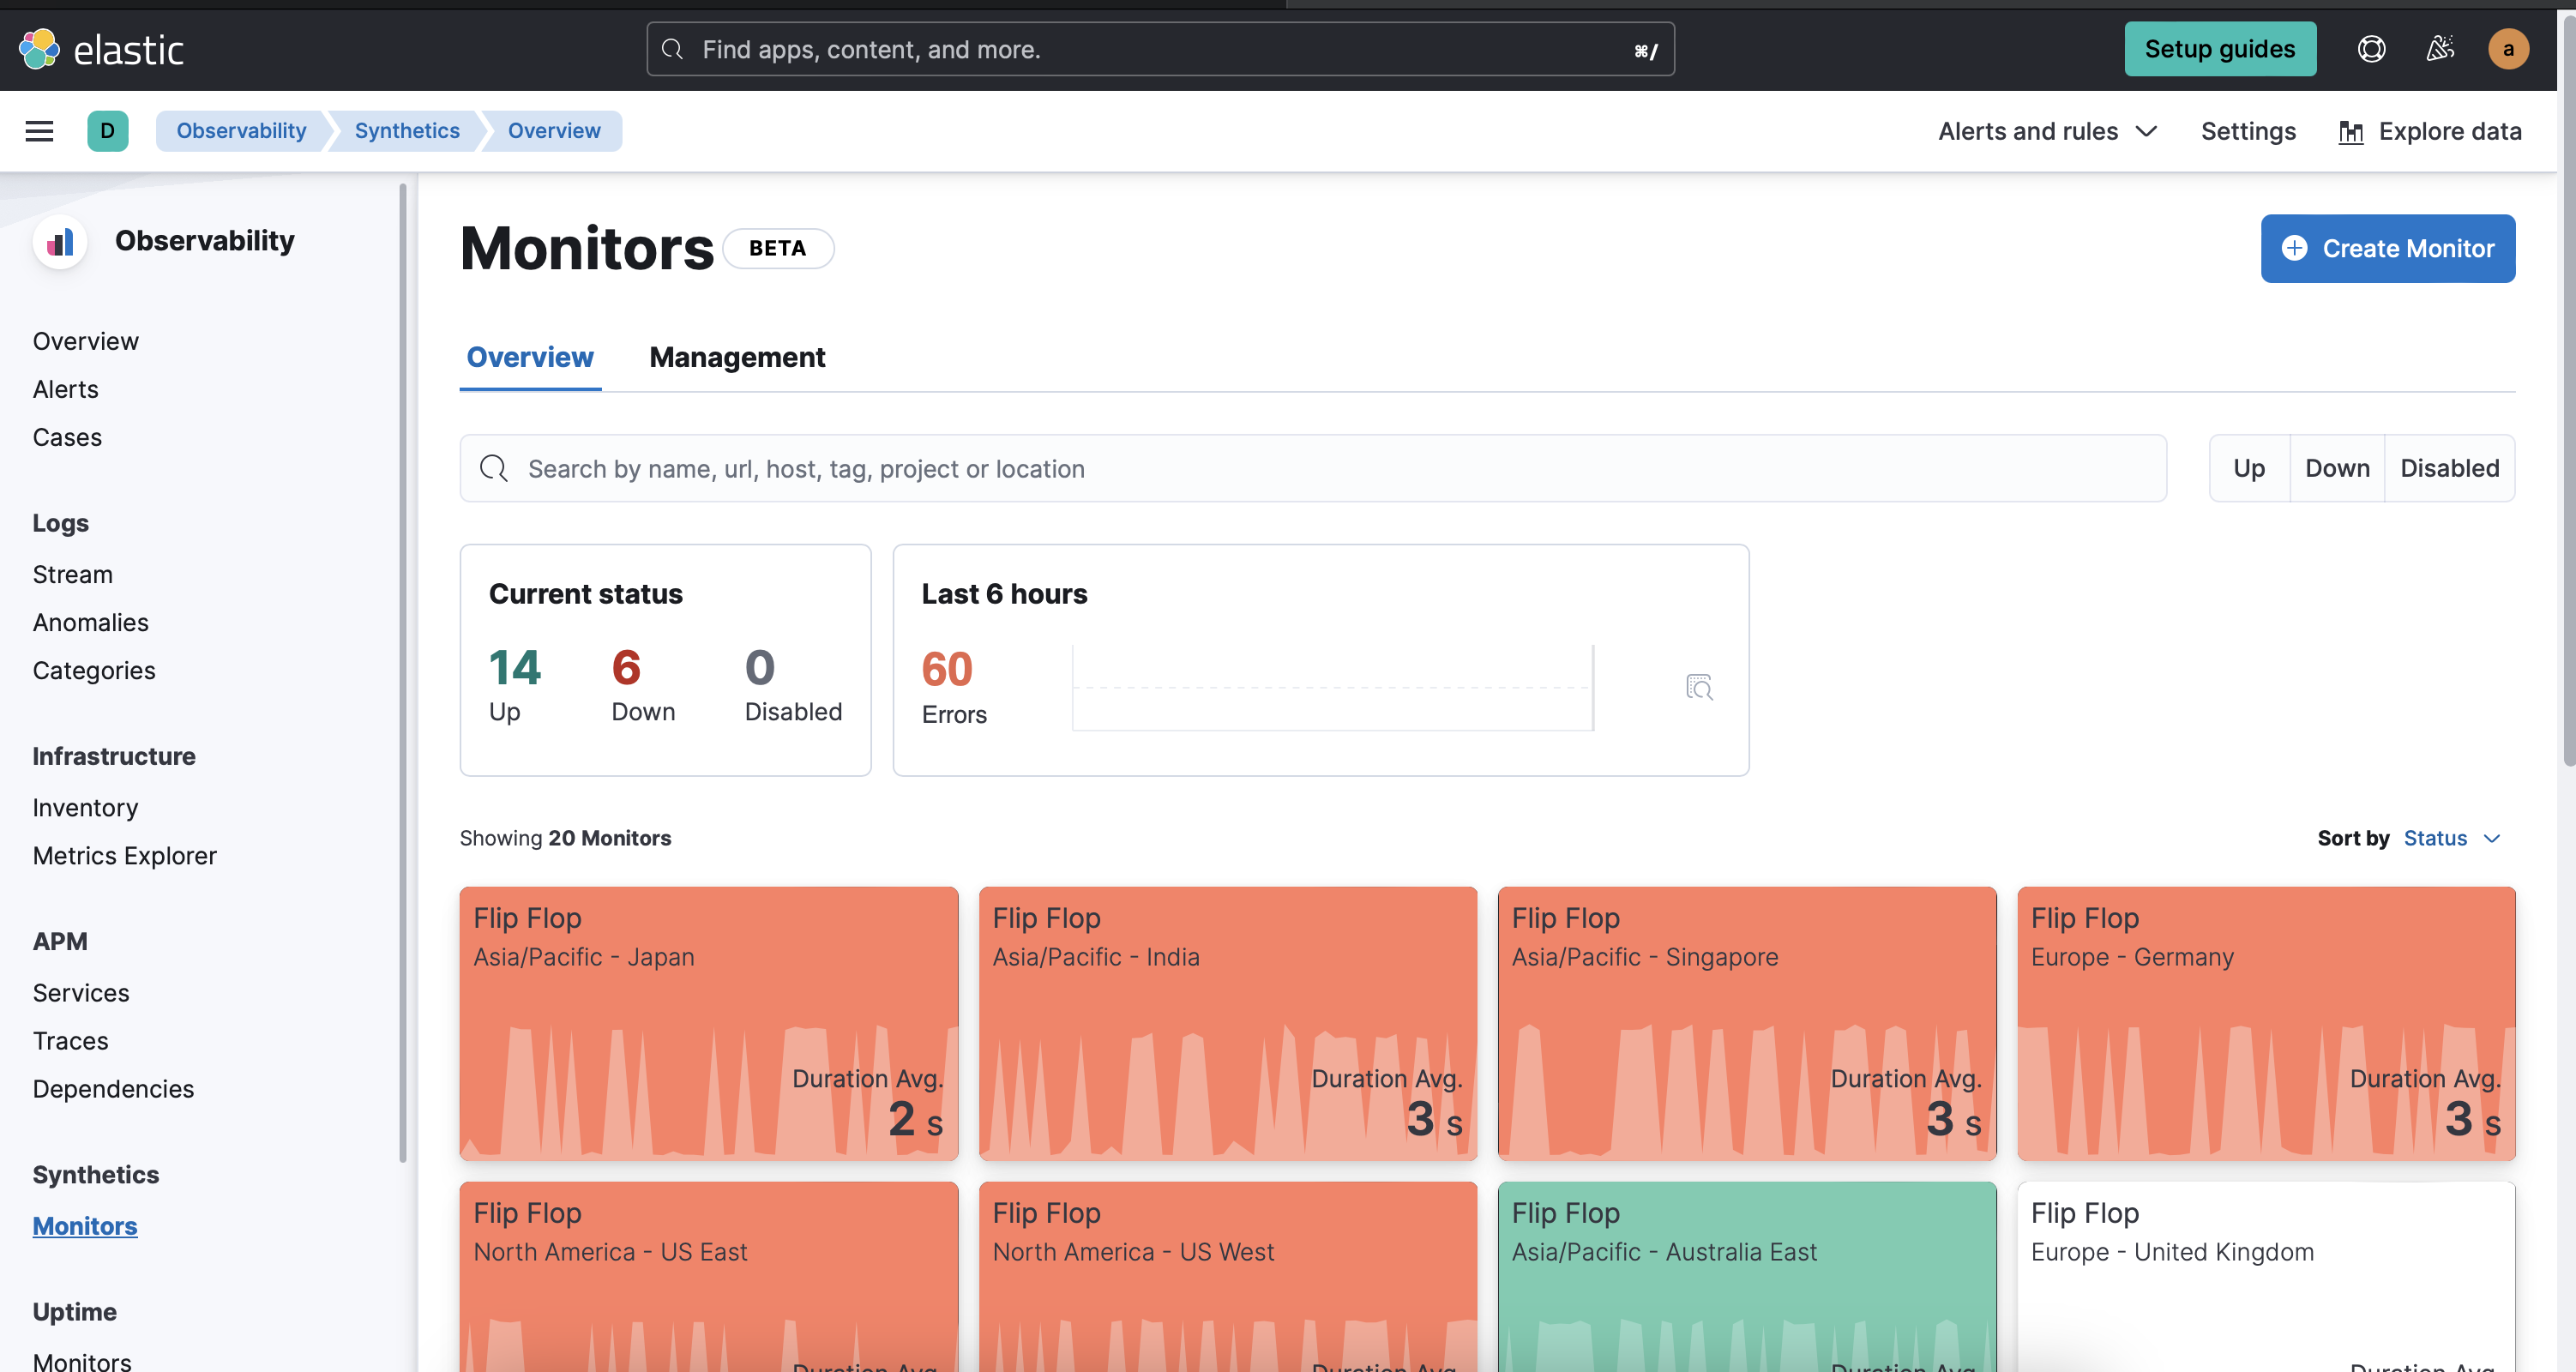Open the help lifebuoy icon
Viewport: 2576px width, 1372px height.
coord(2371,49)
